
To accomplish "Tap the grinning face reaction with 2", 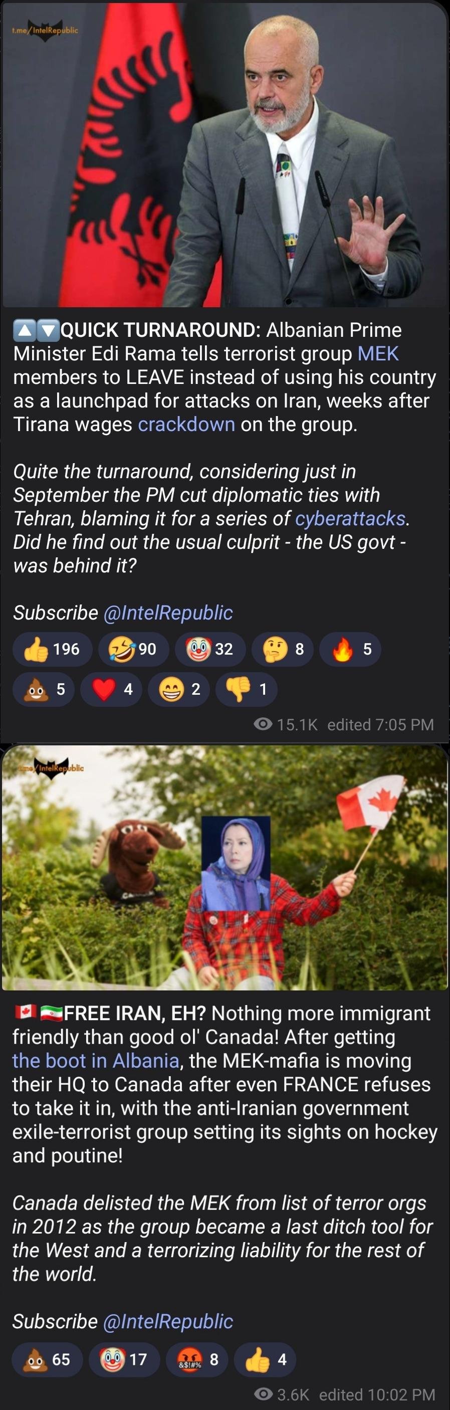I will tap(178, 689).
